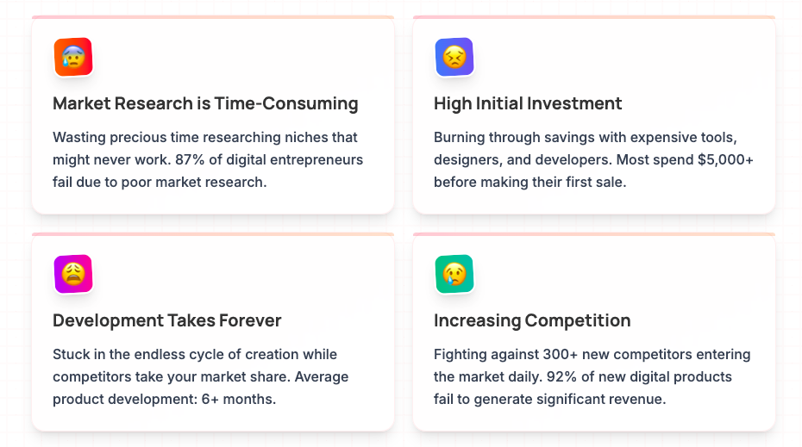802x447 pixels.
Task: Click the Fighting against 300+ competitors description
Action: 592,377
